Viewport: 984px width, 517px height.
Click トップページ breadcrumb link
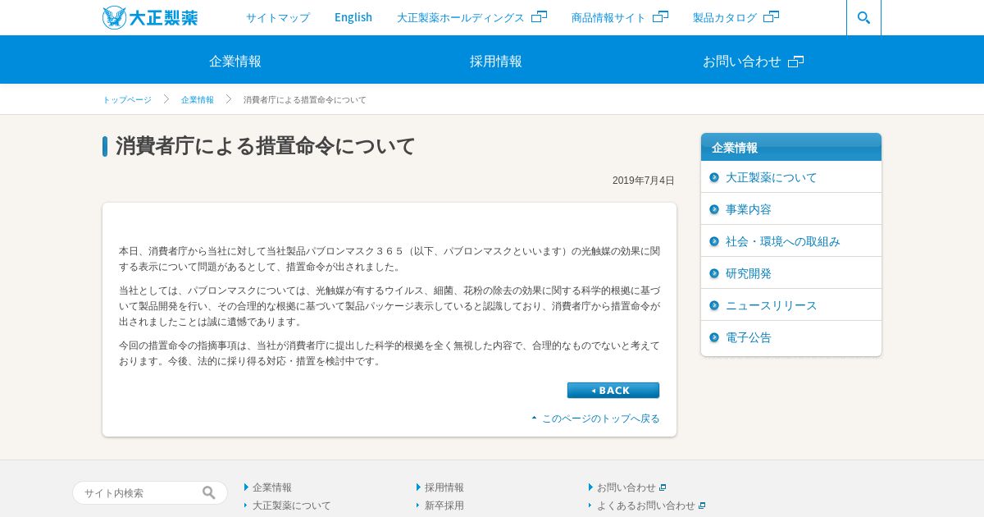click(x=127, y=99)
